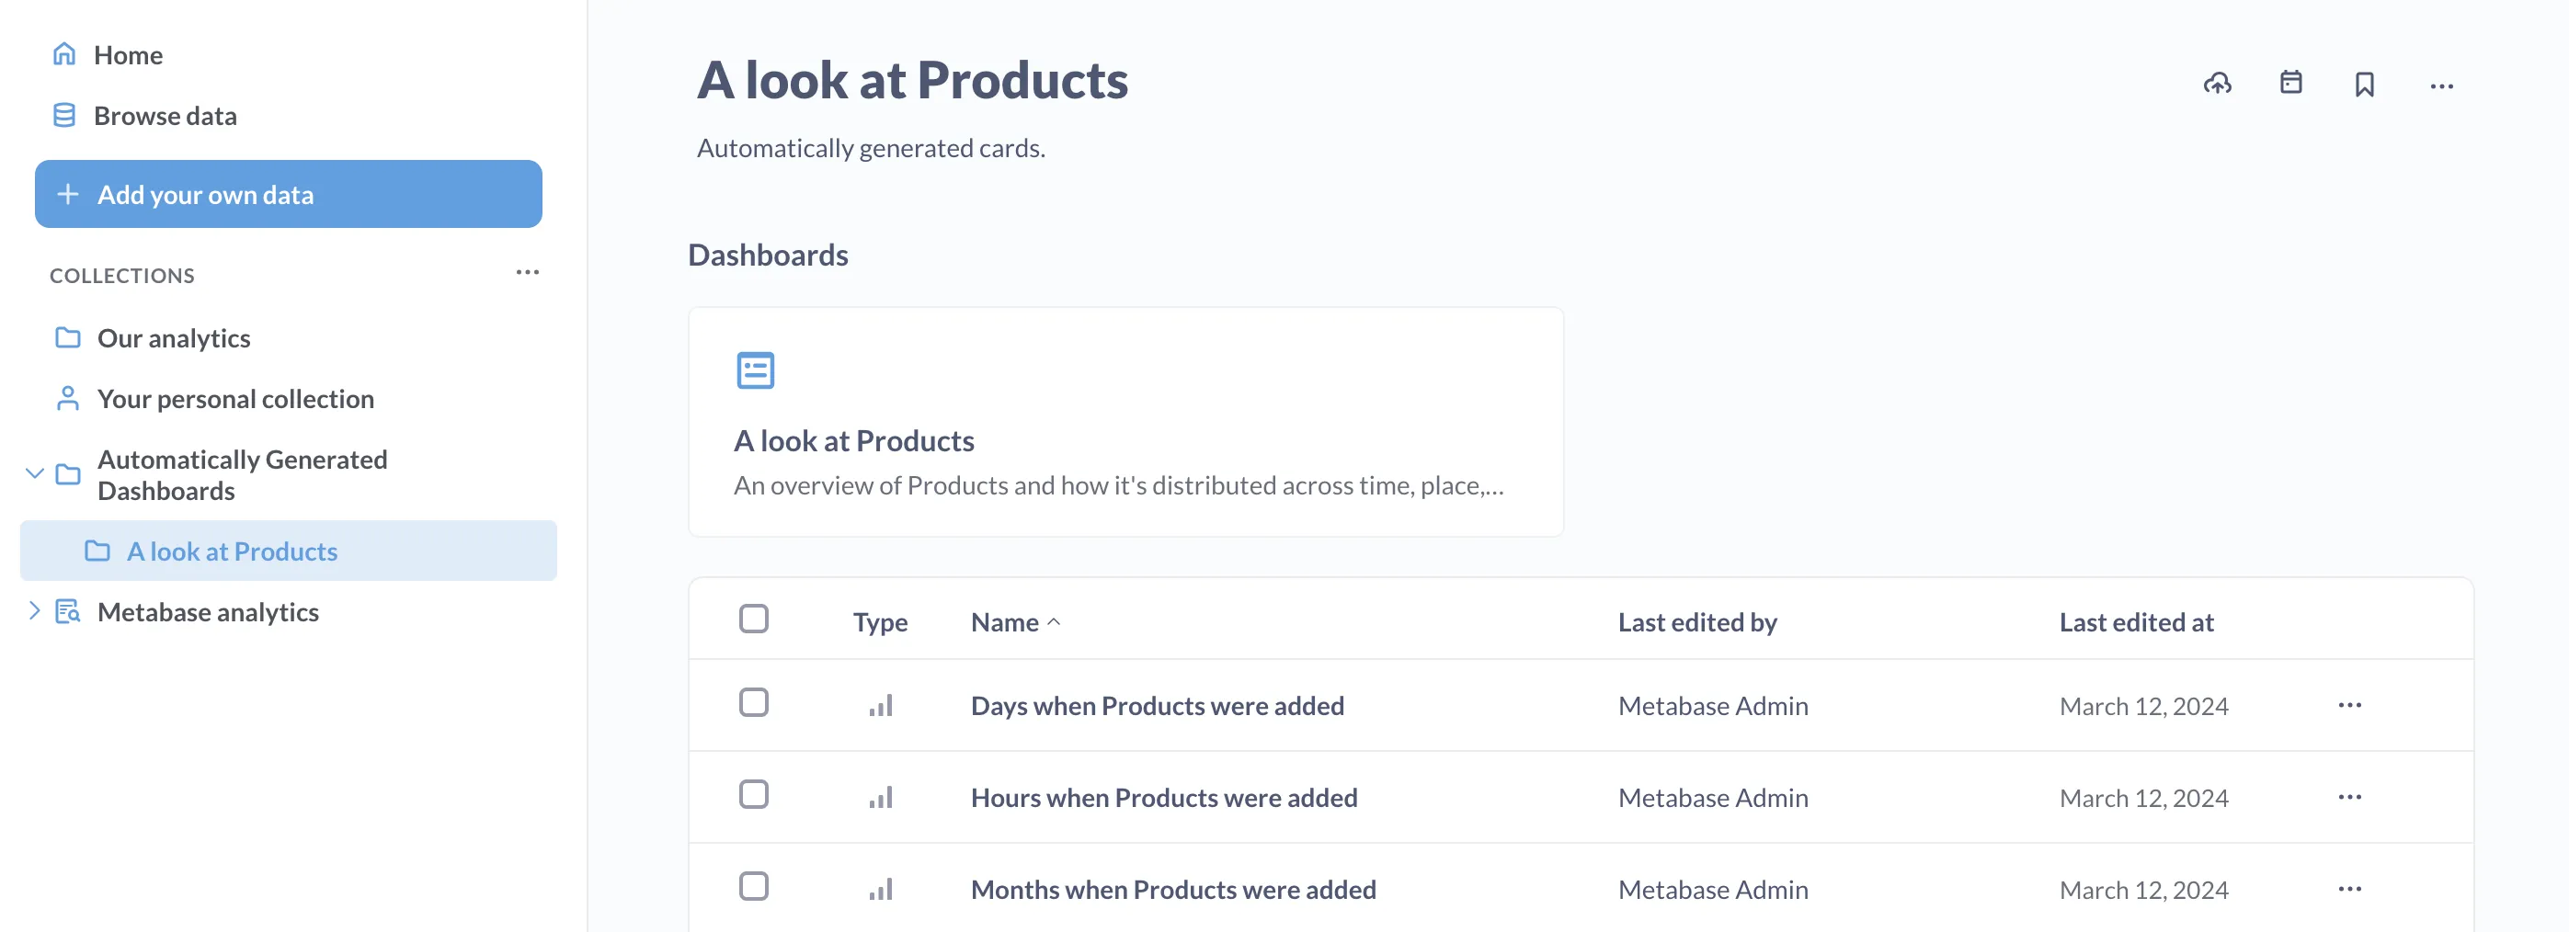Open Browse data from the sidebar

165,115
